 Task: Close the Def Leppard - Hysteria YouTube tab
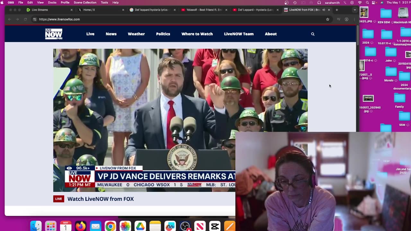278,10
